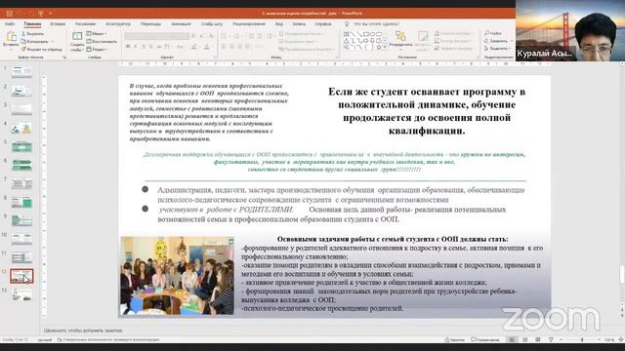Select slide 8 thumbnail
Image resolution: width=625 pixels, height=351 pixels.
pyautogui.click(x=21, y=202)
